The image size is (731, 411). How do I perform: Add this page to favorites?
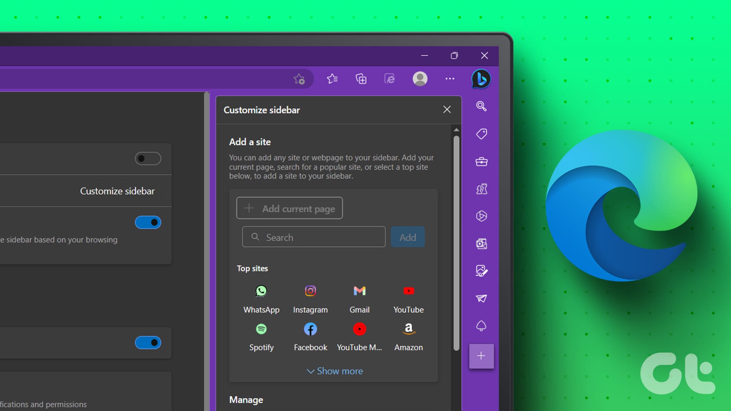[x=299, y=79]
